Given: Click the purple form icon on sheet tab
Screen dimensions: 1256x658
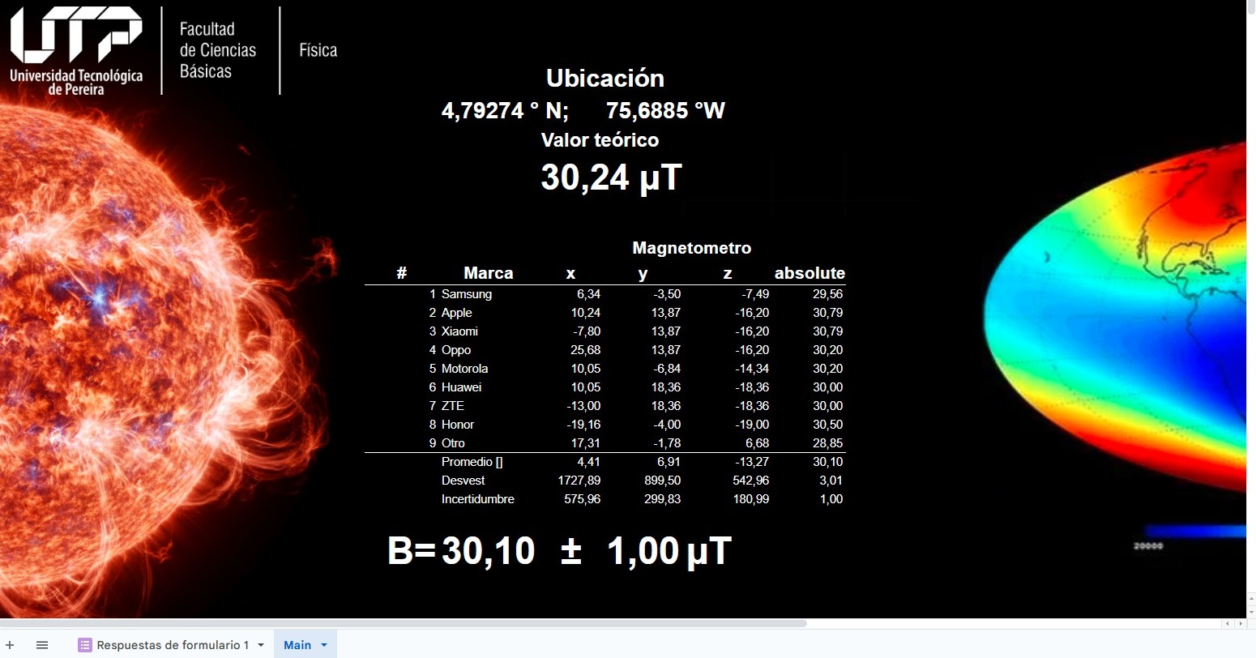Looking at the screenshot, I should (x=85, y=645).
